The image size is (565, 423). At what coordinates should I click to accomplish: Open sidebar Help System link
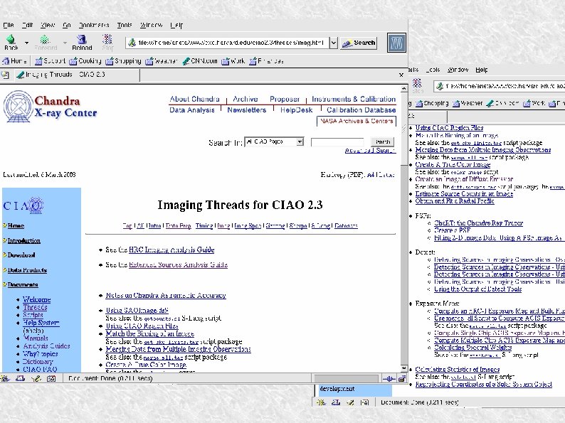[41, 323]
